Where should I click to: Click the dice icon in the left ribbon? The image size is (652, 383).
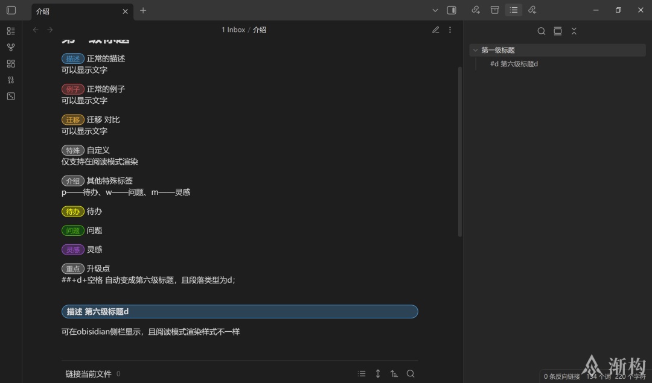coord(11,96)
